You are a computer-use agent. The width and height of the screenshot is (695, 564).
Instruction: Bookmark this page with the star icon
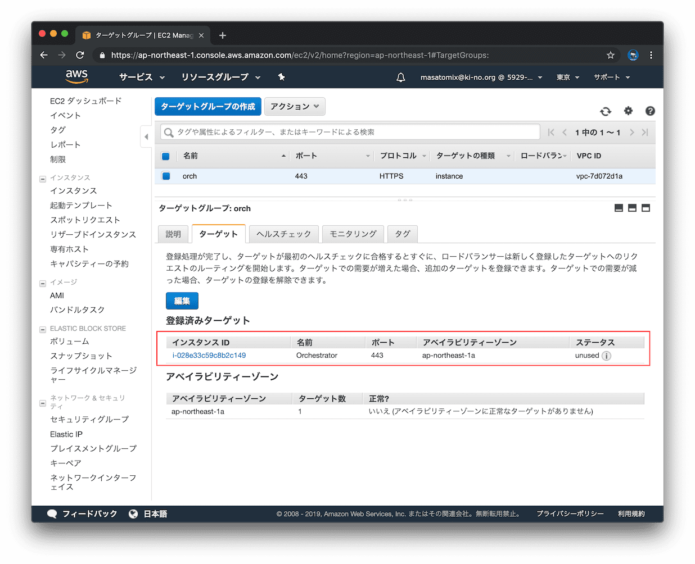point(610,55)
